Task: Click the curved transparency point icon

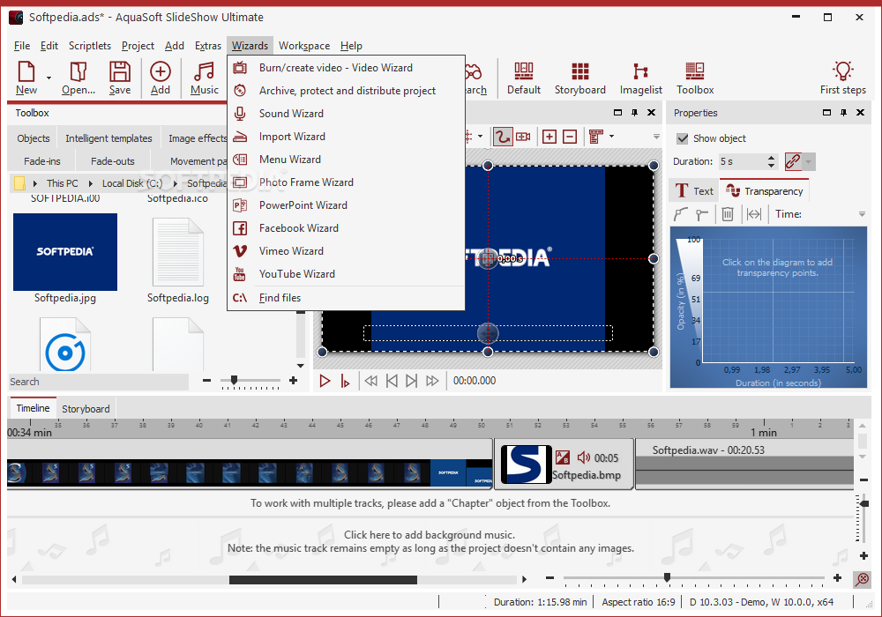Action: (x=681, y=214)
